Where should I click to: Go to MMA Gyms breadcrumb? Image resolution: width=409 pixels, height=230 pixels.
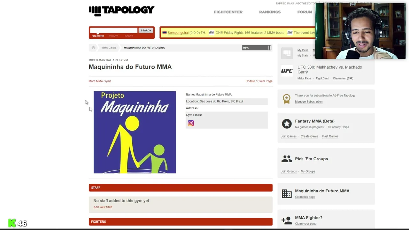point(109,48)
